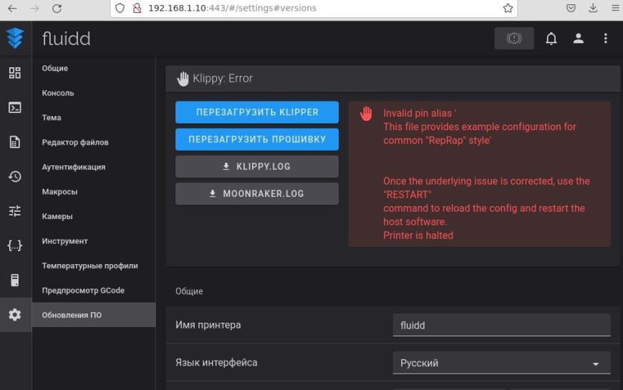
Task: Click the 'Printer is halted' text
Action: click(x=418, y=235)
